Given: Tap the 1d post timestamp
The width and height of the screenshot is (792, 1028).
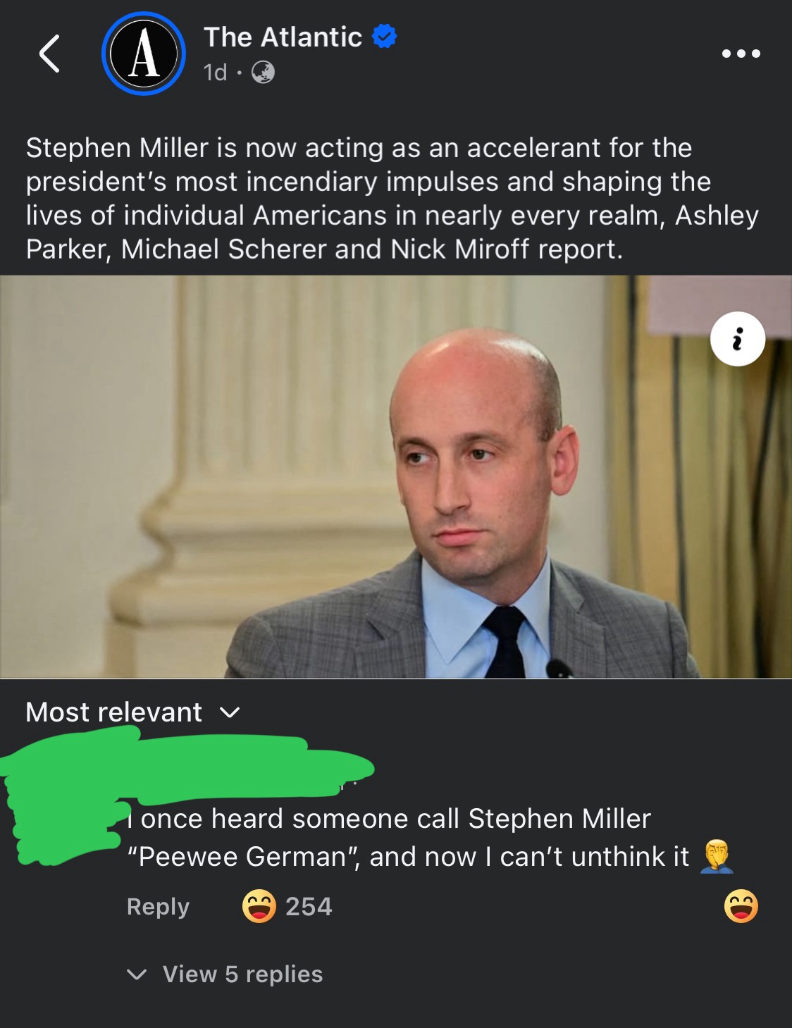Looking at the screenshot, I should point(215,72).
